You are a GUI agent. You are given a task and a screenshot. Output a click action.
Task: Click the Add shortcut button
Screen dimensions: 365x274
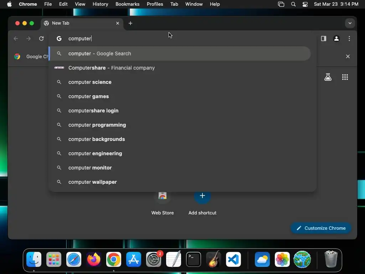point(202,203)
